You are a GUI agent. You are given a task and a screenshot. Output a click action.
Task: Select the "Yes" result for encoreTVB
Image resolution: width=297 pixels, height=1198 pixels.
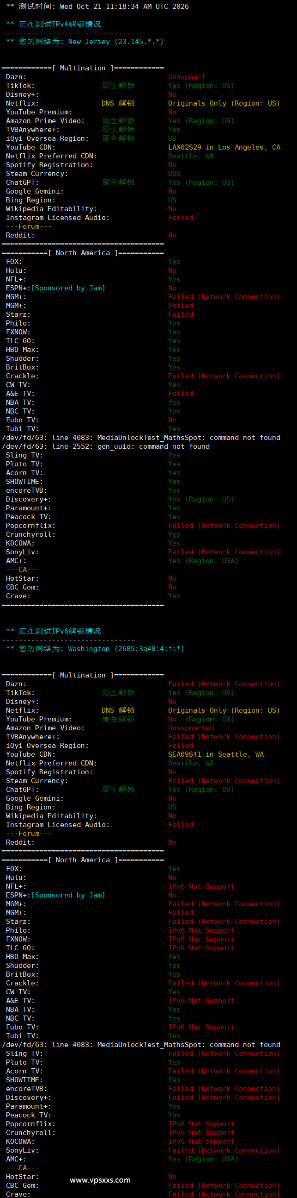(x=174, y=490)
